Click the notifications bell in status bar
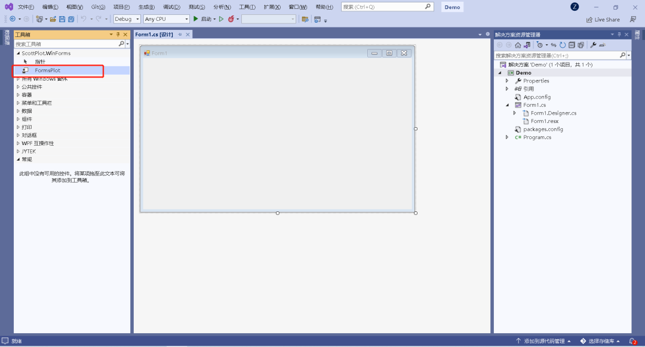The height and width of the screenshot is (347, 645). (x=632, y=341)
